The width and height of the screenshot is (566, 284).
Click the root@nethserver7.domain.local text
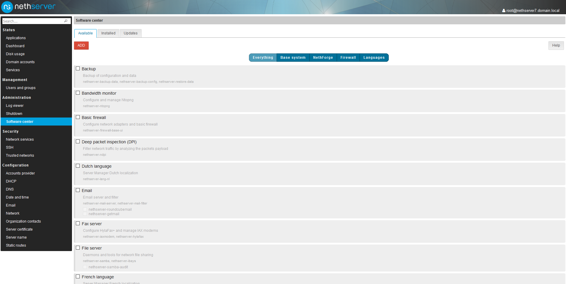point(533,11)
